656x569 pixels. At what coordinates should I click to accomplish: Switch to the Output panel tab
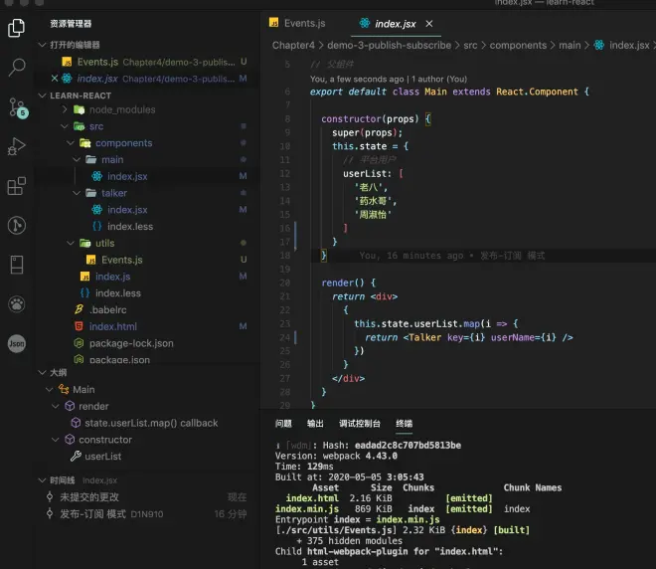pos(315,424)
